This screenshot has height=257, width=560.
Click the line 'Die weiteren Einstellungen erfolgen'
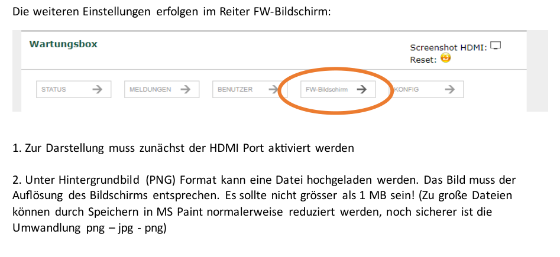pos(172,12)
